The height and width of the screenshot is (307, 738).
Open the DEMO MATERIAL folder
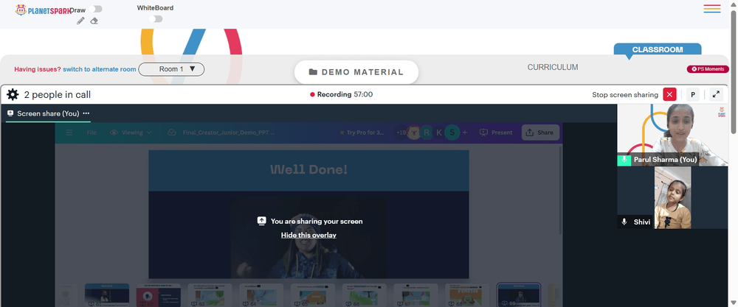(356, 72)
